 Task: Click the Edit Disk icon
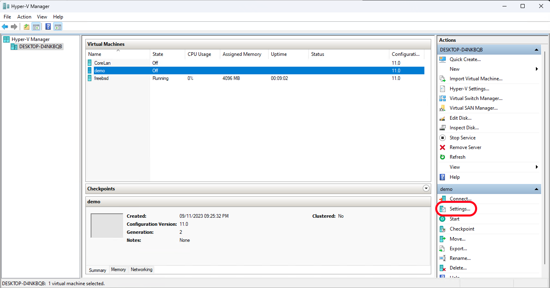click(442, 118)
